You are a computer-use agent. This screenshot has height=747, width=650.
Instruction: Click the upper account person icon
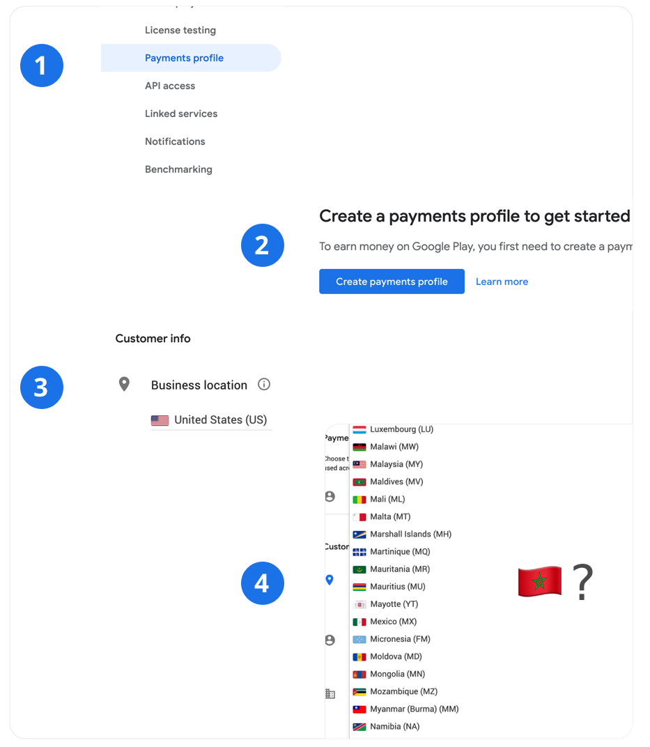[330, 496]
